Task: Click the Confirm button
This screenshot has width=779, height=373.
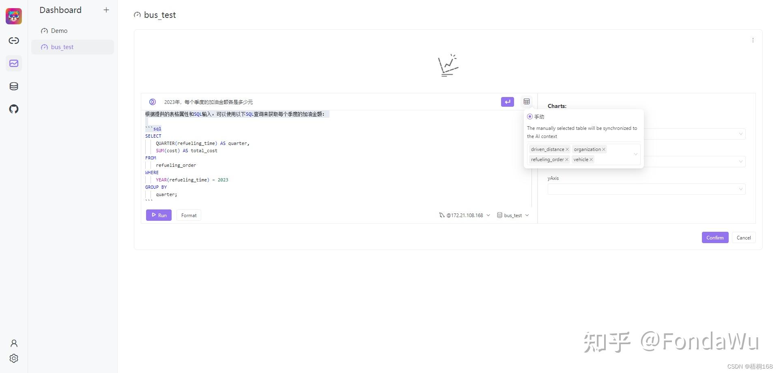Action: click(715, 237)
